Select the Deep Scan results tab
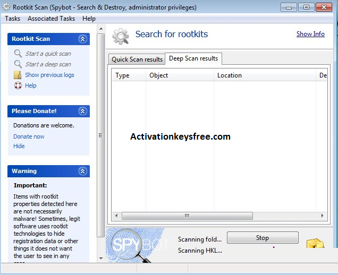338x275 pixels. pyautogui.click(x=193, y=58)
